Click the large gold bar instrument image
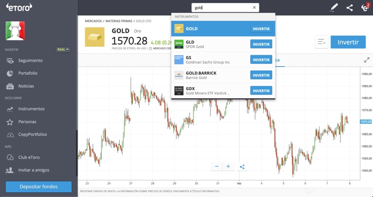 pos(95,37)
